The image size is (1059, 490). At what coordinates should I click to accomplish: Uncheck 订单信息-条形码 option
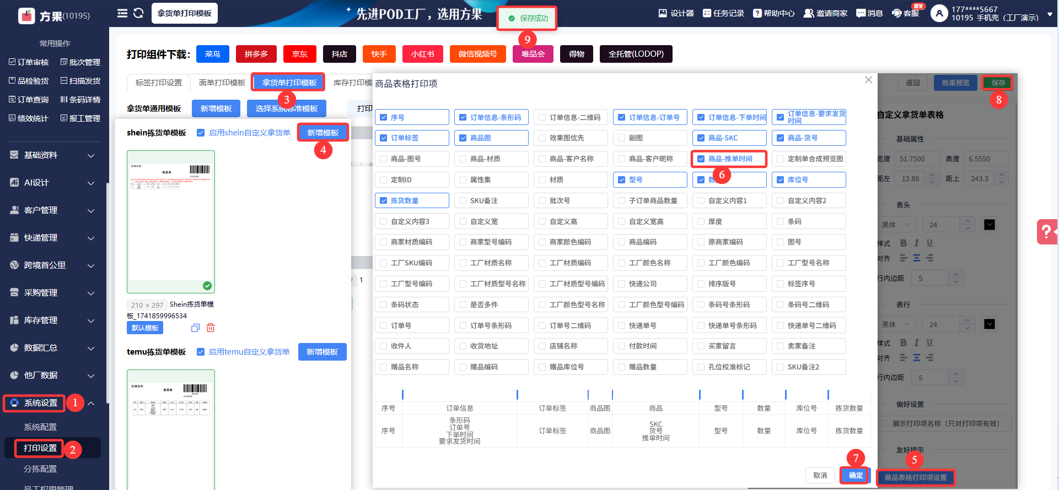click(x=463, y=117)
